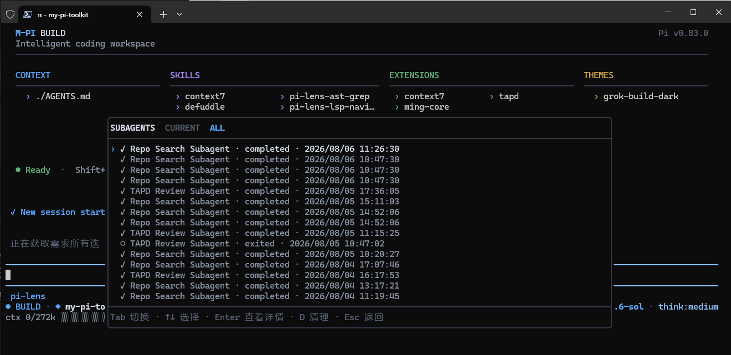Open the new-tab profile dropdown chevron
This screenshot has height=355, width=731.
click(179, 14)
